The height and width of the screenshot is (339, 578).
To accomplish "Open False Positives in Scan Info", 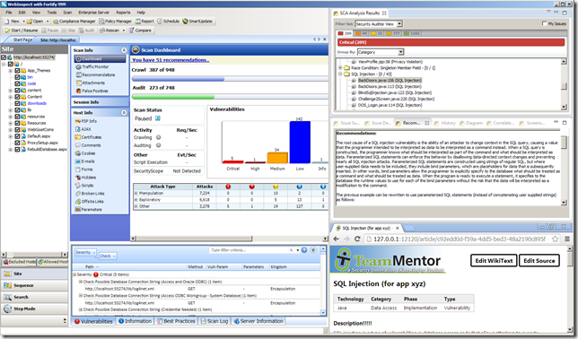I will point(92,91).
